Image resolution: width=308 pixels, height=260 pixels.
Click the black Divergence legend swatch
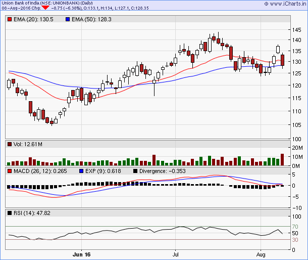tap(135, 171)
